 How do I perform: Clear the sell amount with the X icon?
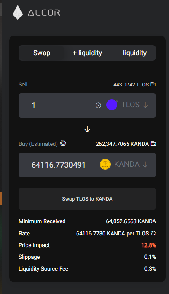click(98, 106)
